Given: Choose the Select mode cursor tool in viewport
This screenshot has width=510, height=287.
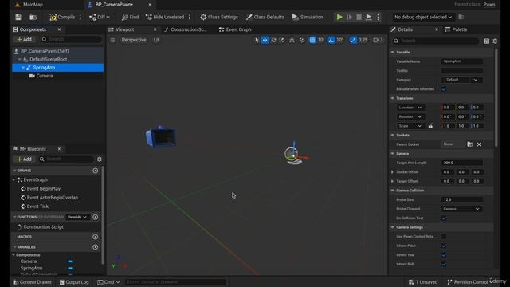Looking at the screenshot, I should 257,40.
